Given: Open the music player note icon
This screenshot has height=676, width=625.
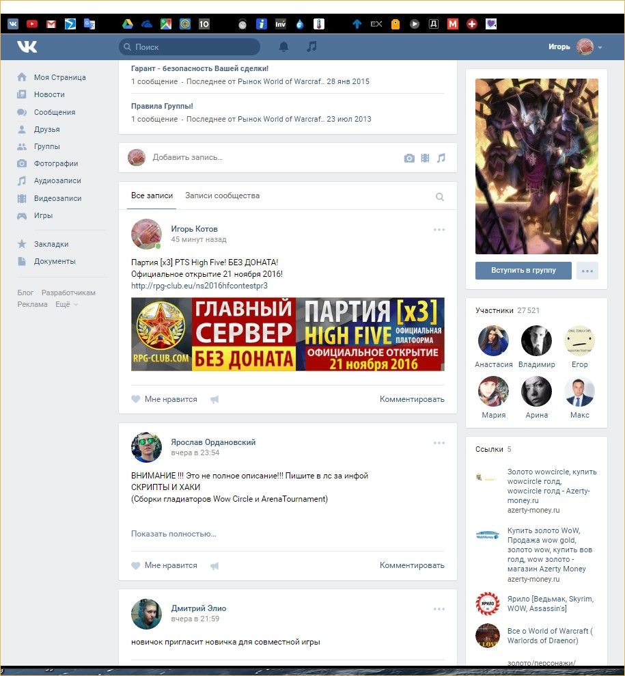Looking at the screenshot, I should tap(311, 46).
